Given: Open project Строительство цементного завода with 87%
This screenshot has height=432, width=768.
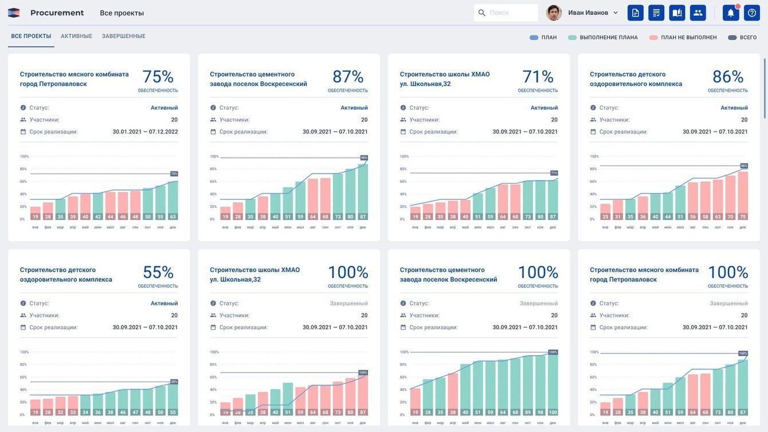Looking at the screenshot, I should click(x=258, y=79).
